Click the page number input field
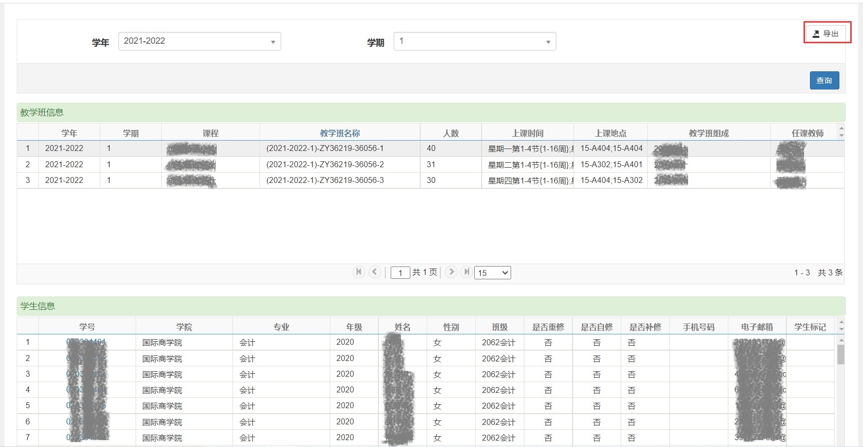Viewport: 863px width, 447px height. click(x=400, y=273)
